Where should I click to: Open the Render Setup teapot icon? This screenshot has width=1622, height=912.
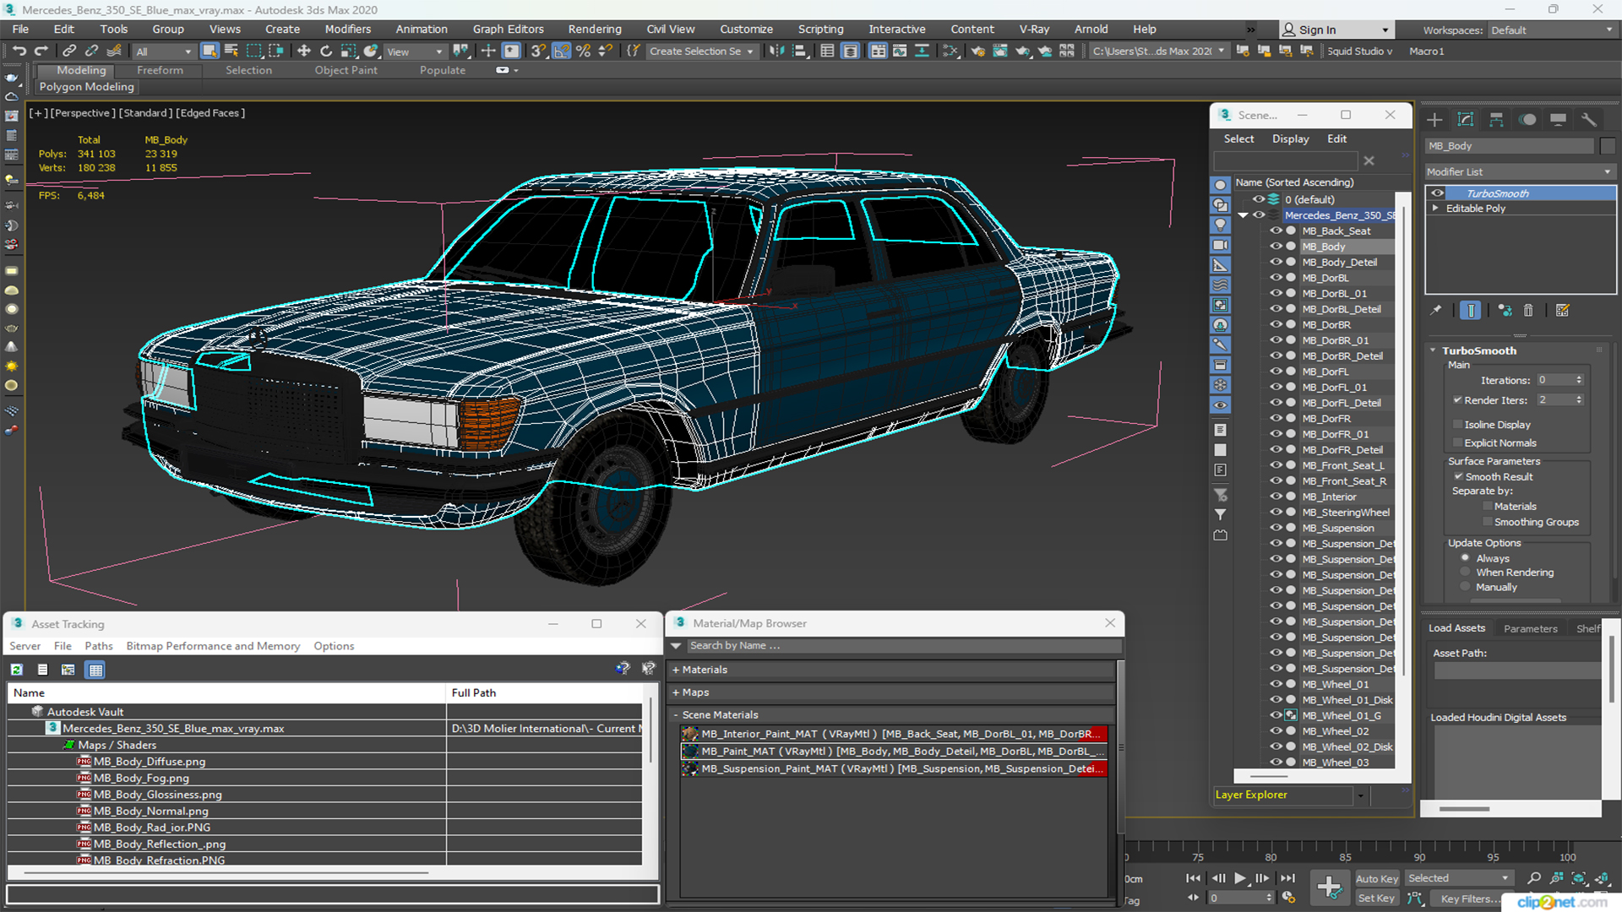(x=978, y=52)
